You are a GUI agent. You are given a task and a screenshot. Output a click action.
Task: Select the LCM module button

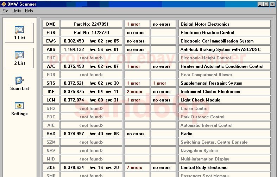pyautogui.click(x=51, y=100)
